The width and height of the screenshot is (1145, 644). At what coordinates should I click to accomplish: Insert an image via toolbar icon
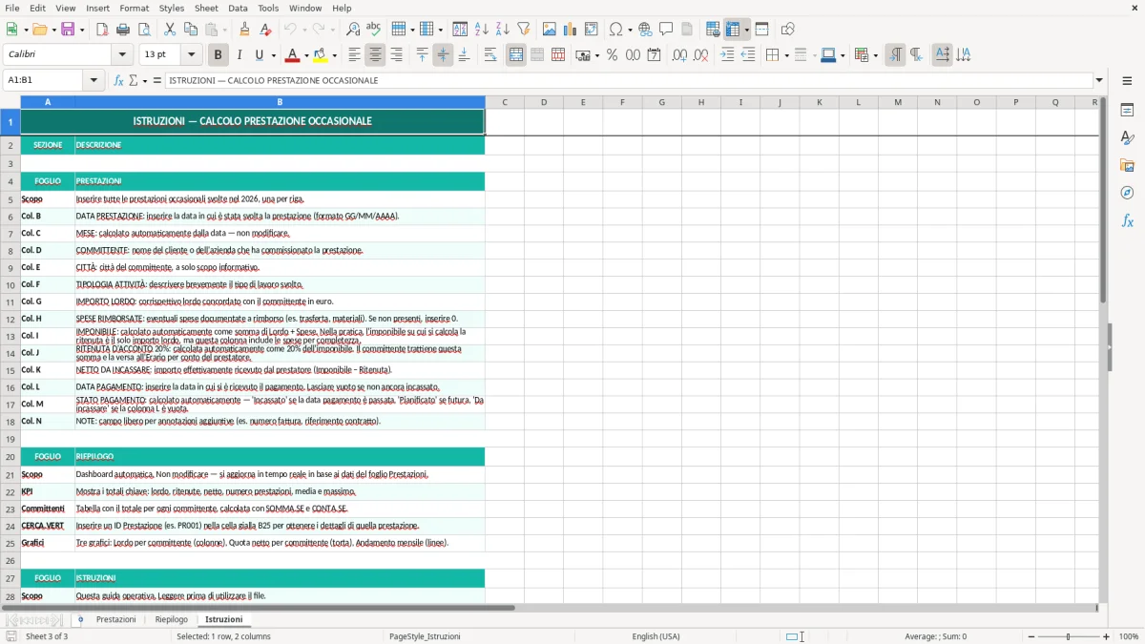[550, 30]
